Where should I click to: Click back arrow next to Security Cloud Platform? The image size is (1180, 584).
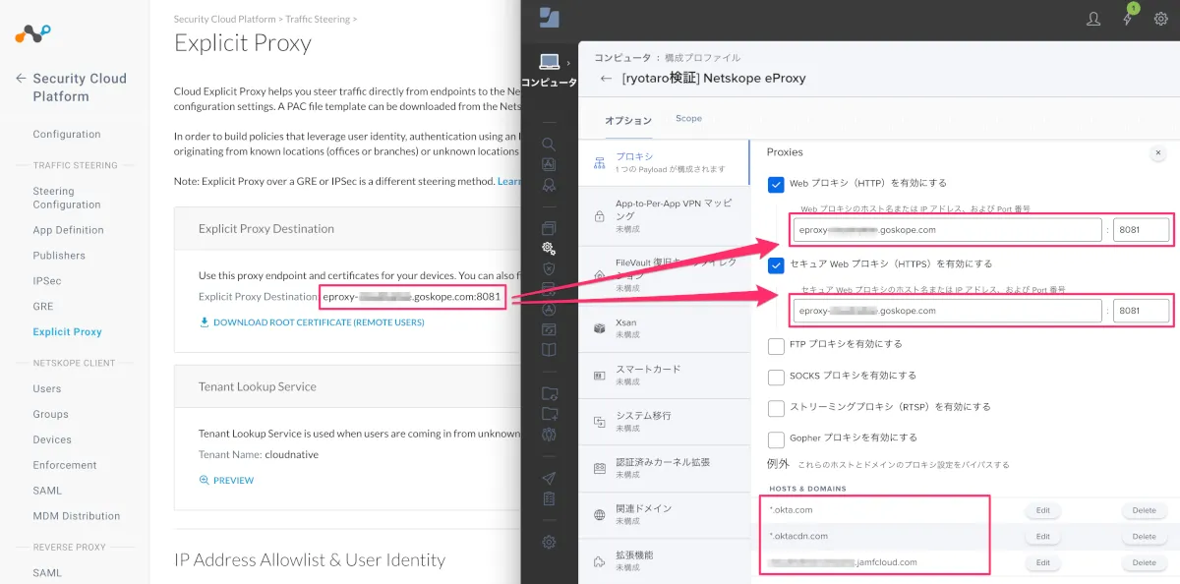[21, 79]
